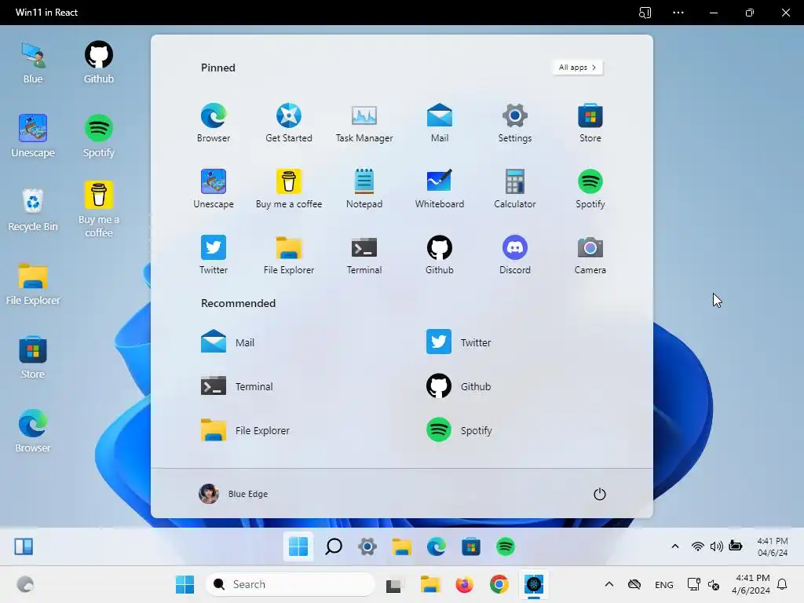Open the Browser desktop shortcut
The image size is (804, 603).
[33, 432]
